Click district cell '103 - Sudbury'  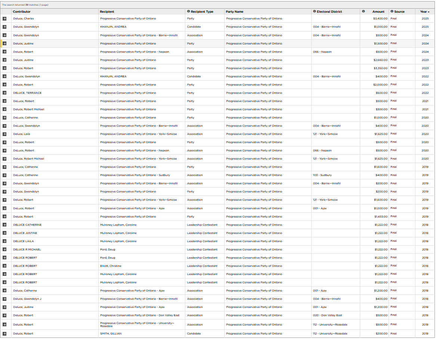pos(322,175)
